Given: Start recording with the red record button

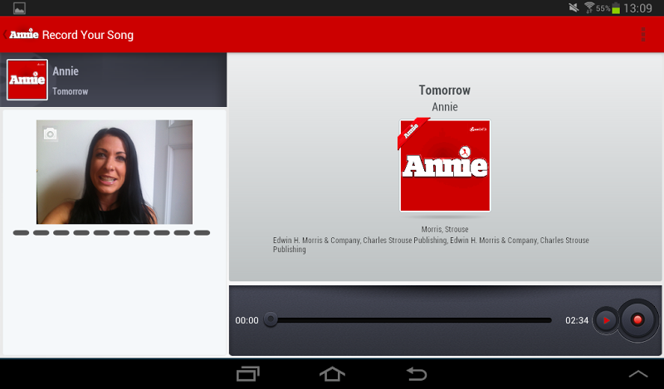Looking at the screenshot, I should (637, 320).
